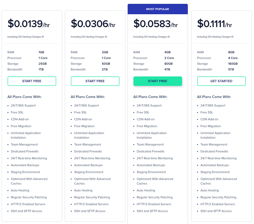Click GET STARTED on the 8GB plan
The height and width of the screenshot is (224, 254).
click(x=221, y=81)
